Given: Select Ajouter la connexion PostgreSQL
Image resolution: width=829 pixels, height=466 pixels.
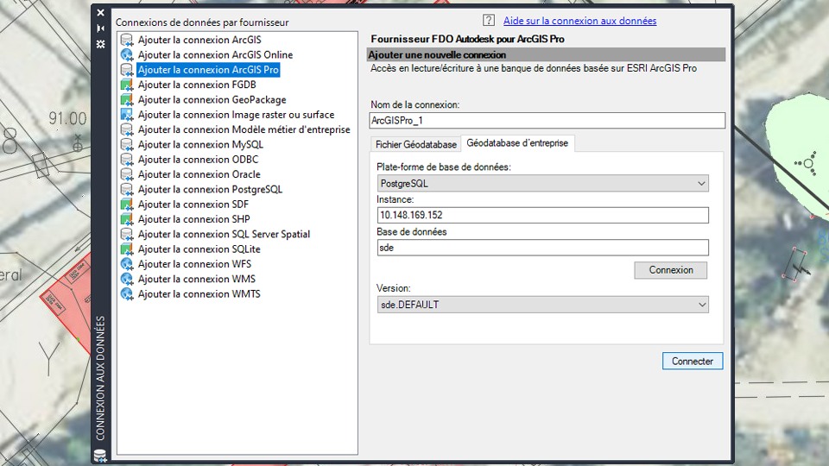Looking at the screenshot, I should point(210,189).
